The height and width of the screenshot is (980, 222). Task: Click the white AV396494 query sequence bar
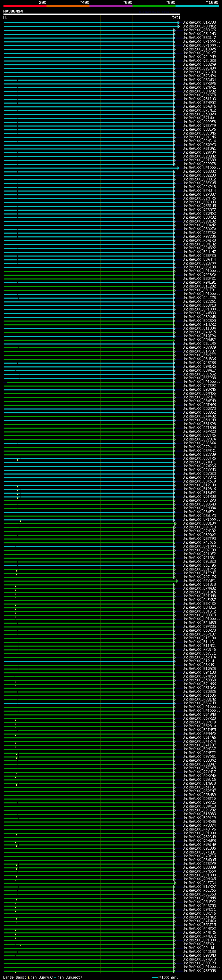(x=91, y=15)
